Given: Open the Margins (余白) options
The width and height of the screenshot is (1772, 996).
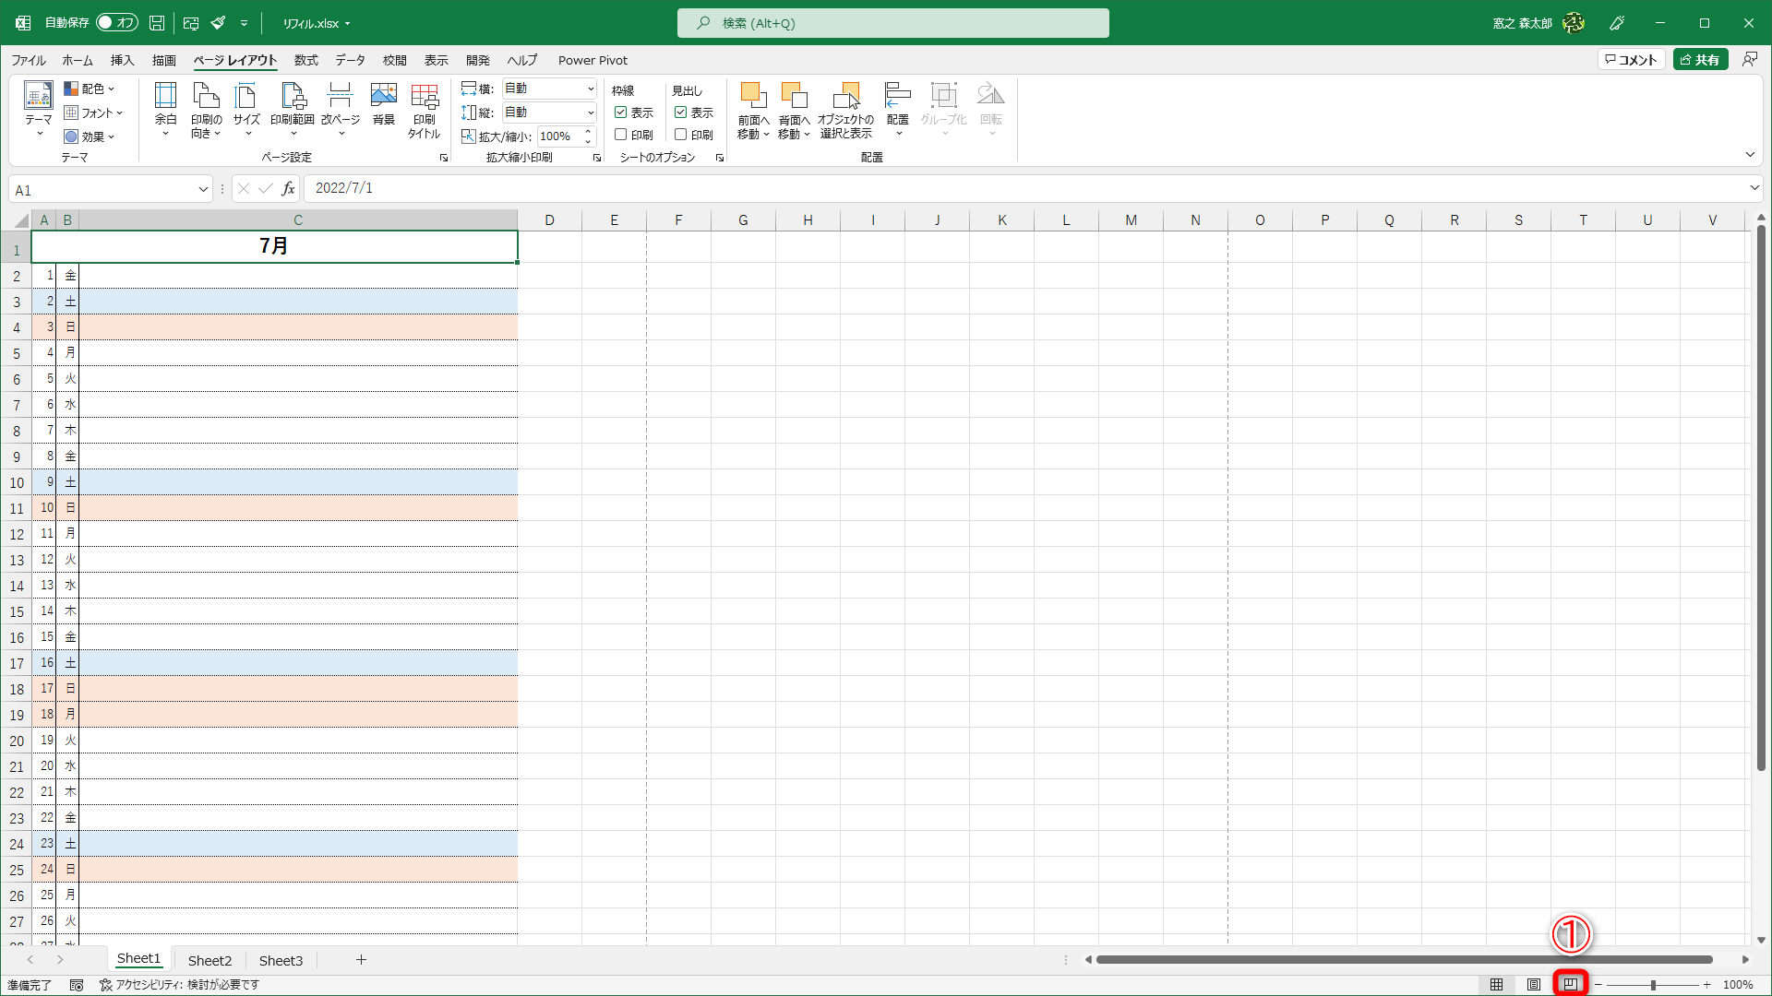Looking at the screenshot, I should point(165,108).
